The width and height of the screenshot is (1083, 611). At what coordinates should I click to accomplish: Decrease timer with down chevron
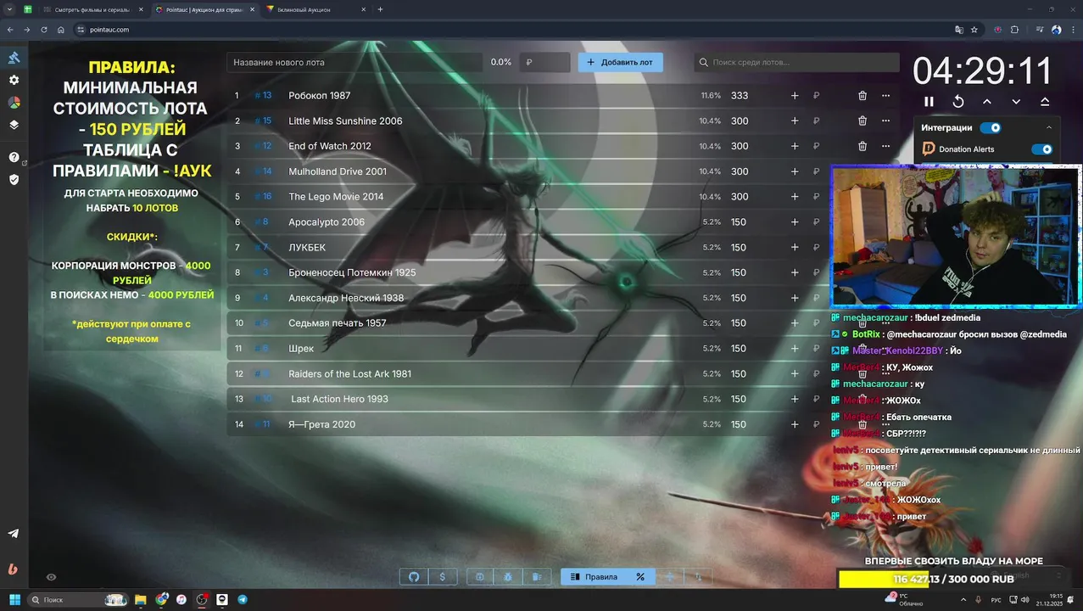1016,101
